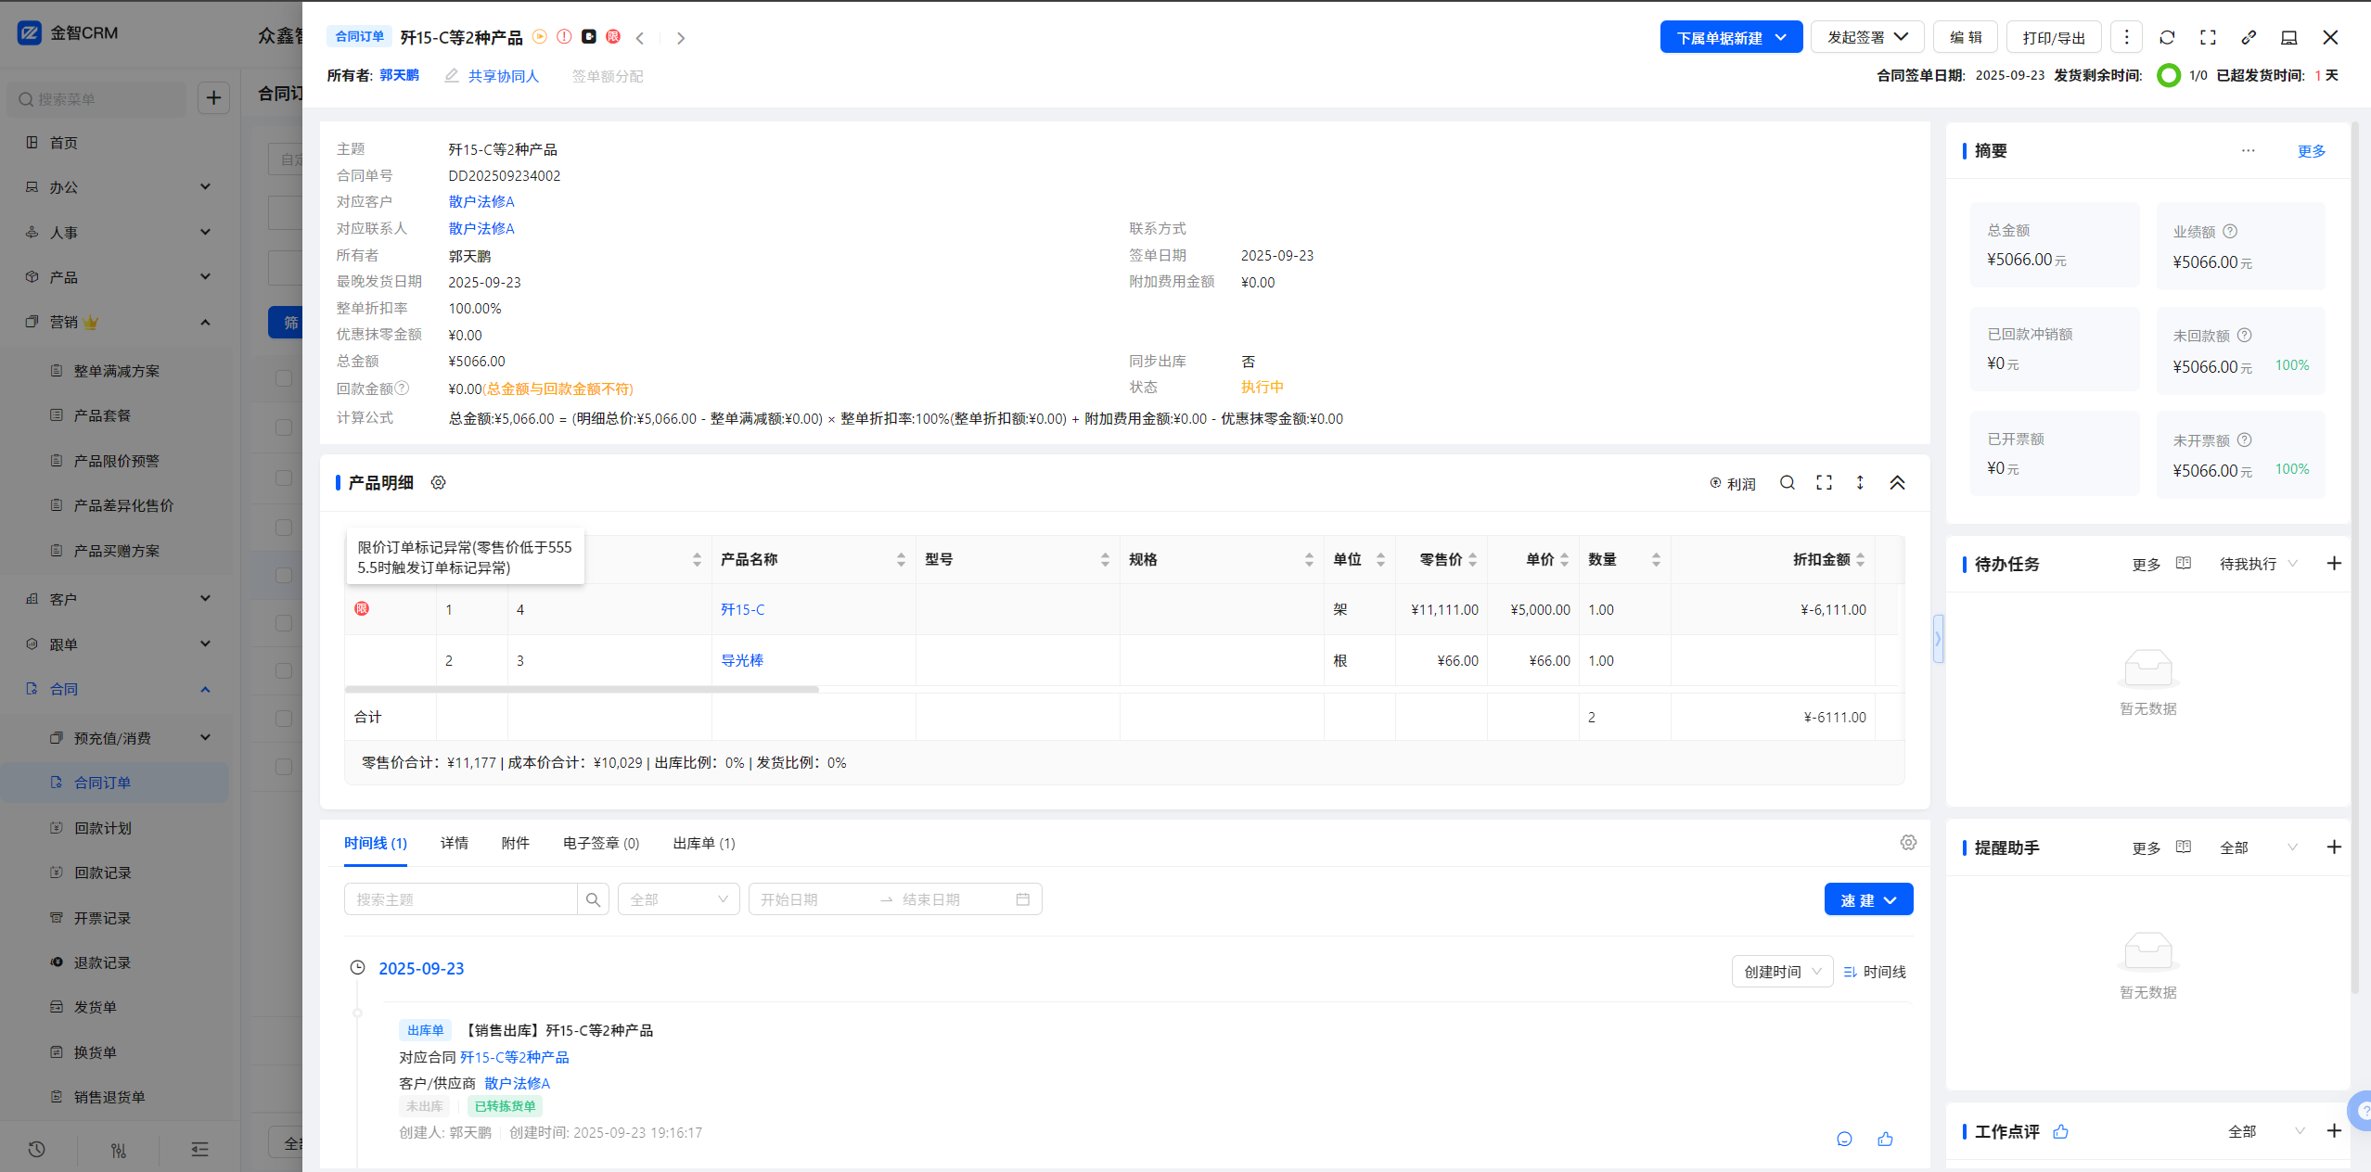Toggle the 利润 profit option

coord(1733,483)
